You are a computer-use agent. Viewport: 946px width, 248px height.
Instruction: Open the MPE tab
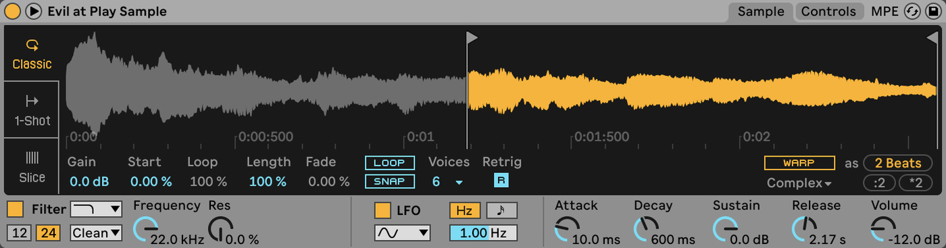pyautogui.click(x=885, y=11)
